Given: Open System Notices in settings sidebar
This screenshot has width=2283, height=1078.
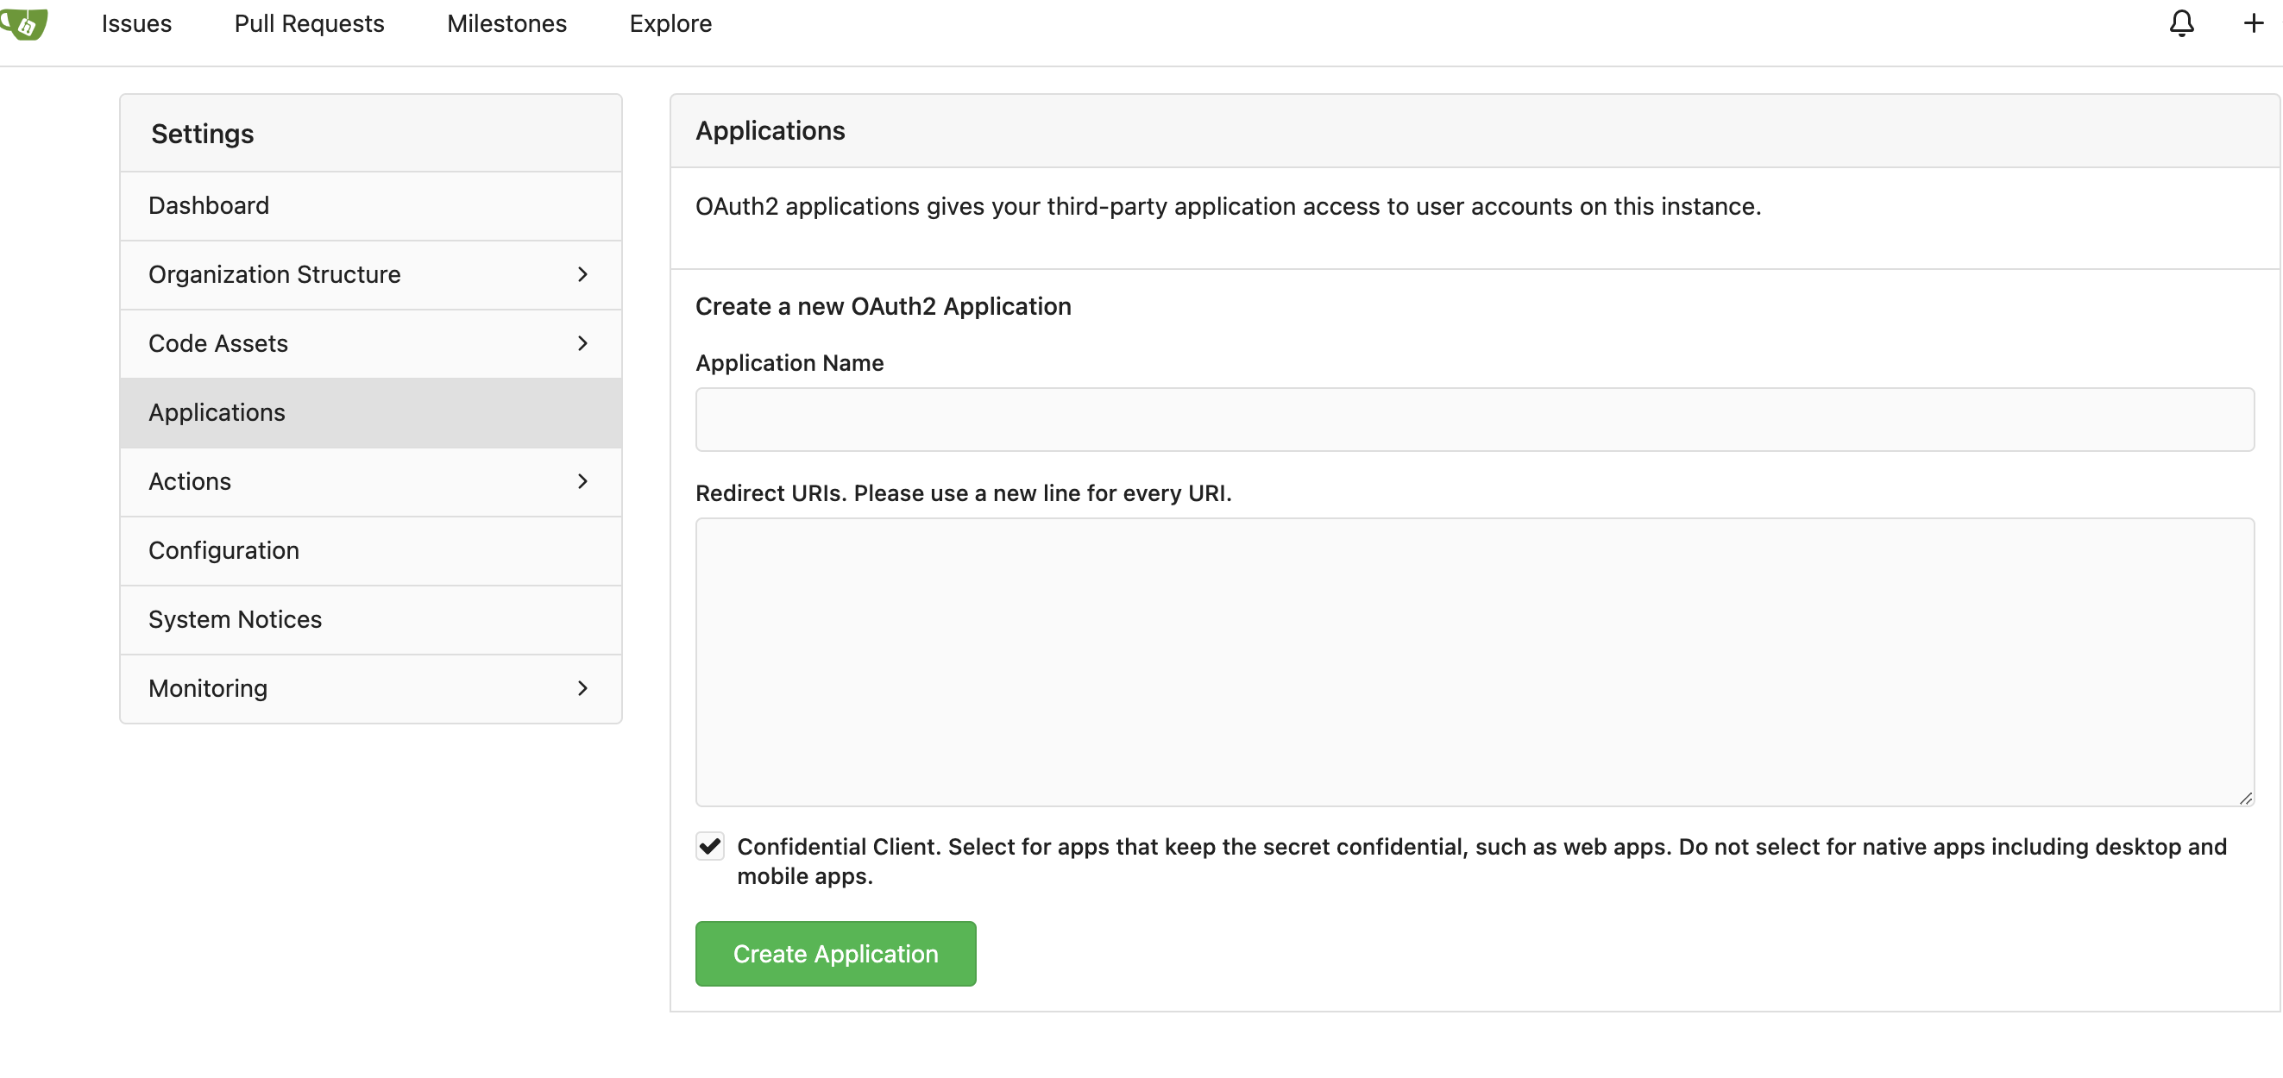Looking at the screenshot, I should coord(370,619).
